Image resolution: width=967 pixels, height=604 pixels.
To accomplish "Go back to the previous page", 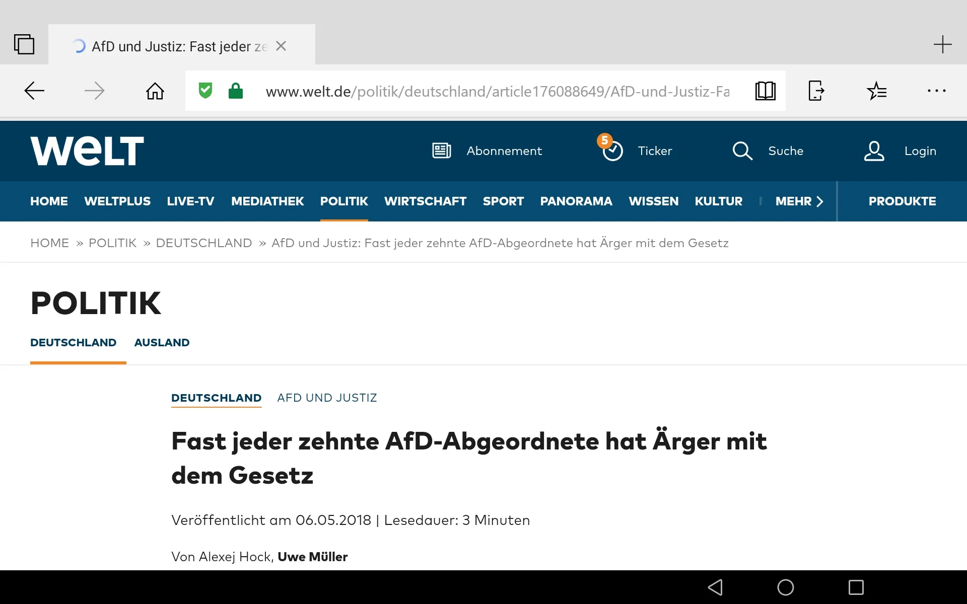I will coord(34,91).
